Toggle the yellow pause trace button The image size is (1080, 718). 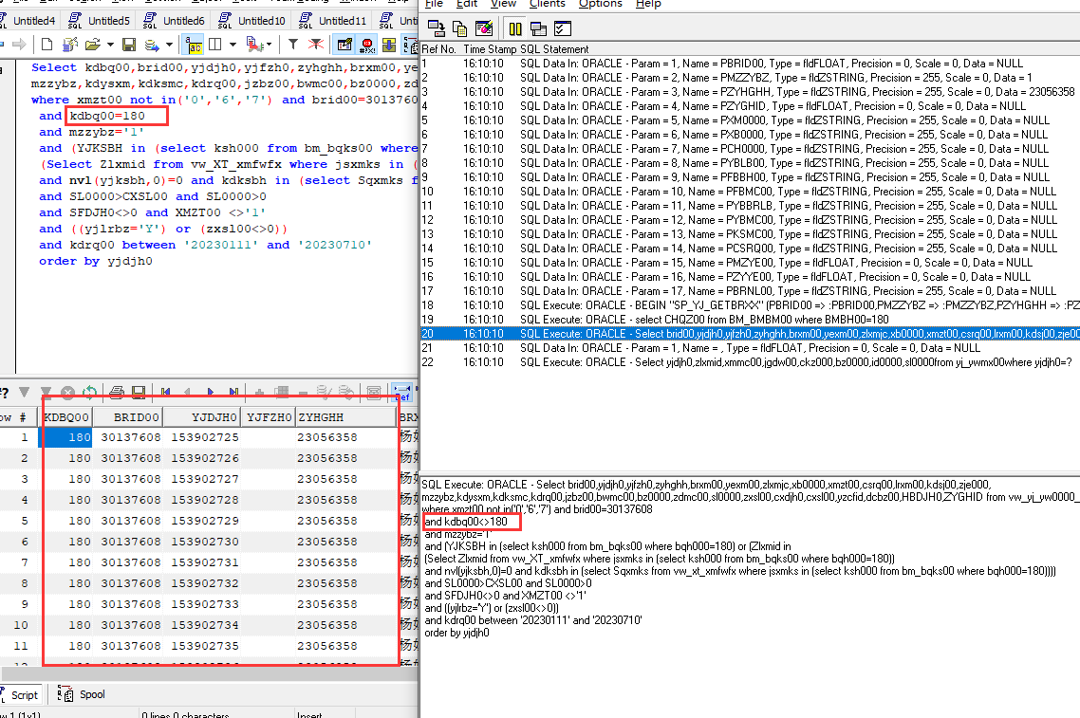click(513, 28)
